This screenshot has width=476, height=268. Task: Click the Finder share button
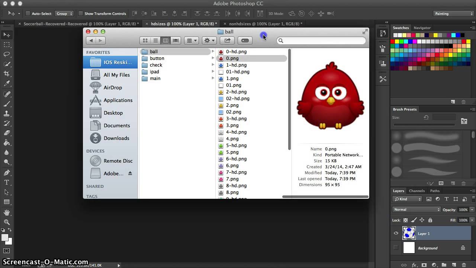[x=227, y=41]
